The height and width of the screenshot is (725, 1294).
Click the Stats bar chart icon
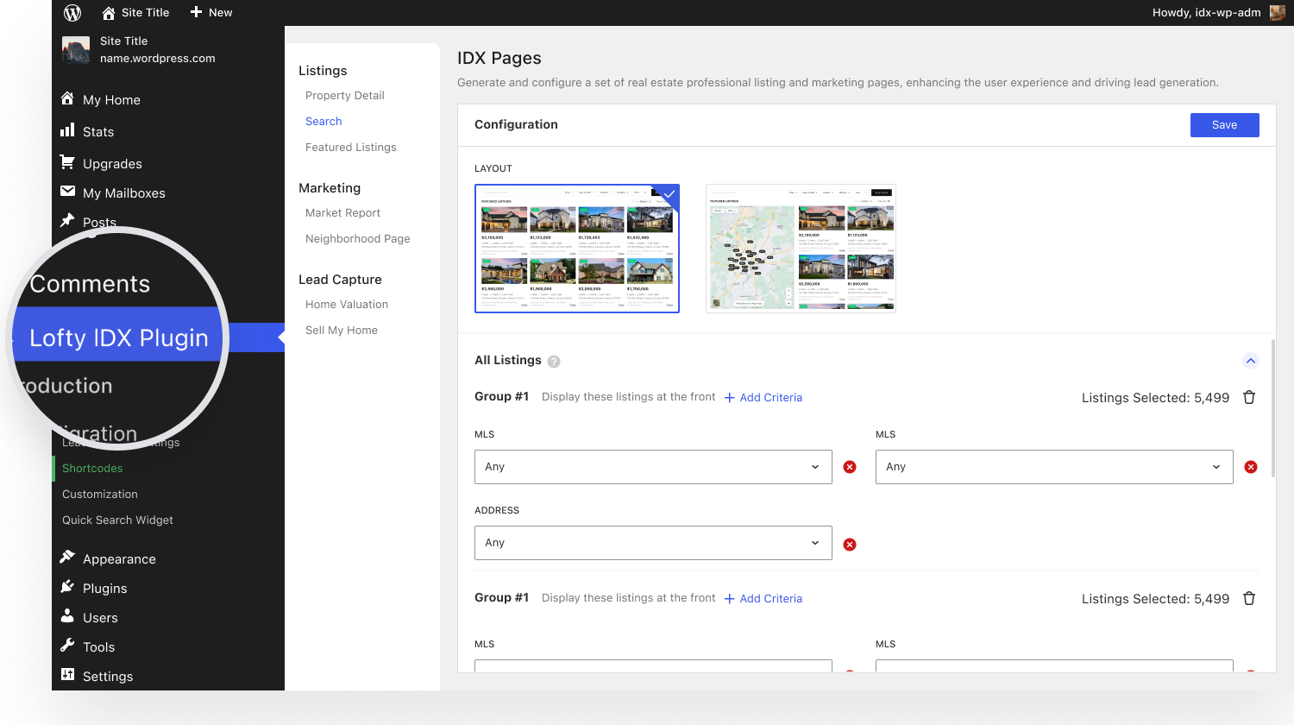coord(67,130)
